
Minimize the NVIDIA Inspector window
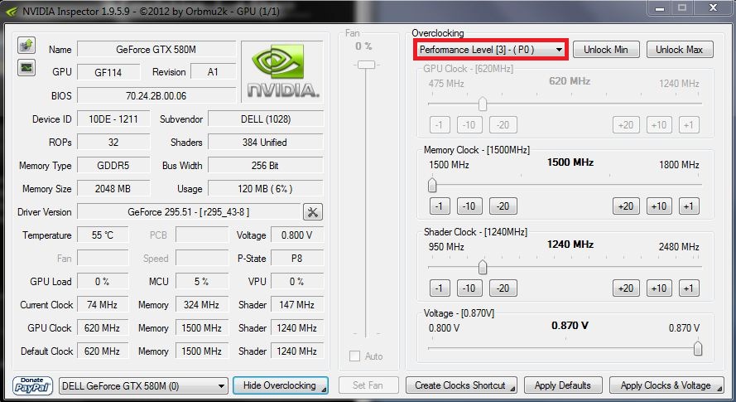660,8
